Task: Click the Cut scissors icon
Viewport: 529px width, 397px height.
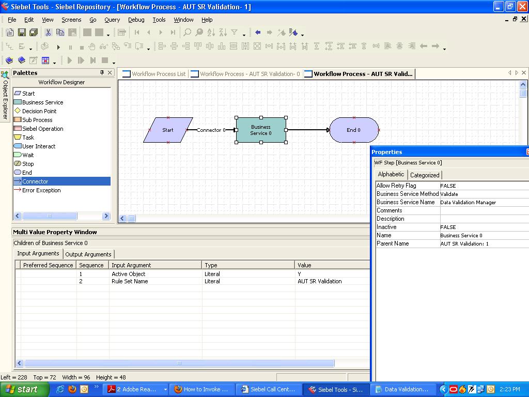Action: [48, 33]
